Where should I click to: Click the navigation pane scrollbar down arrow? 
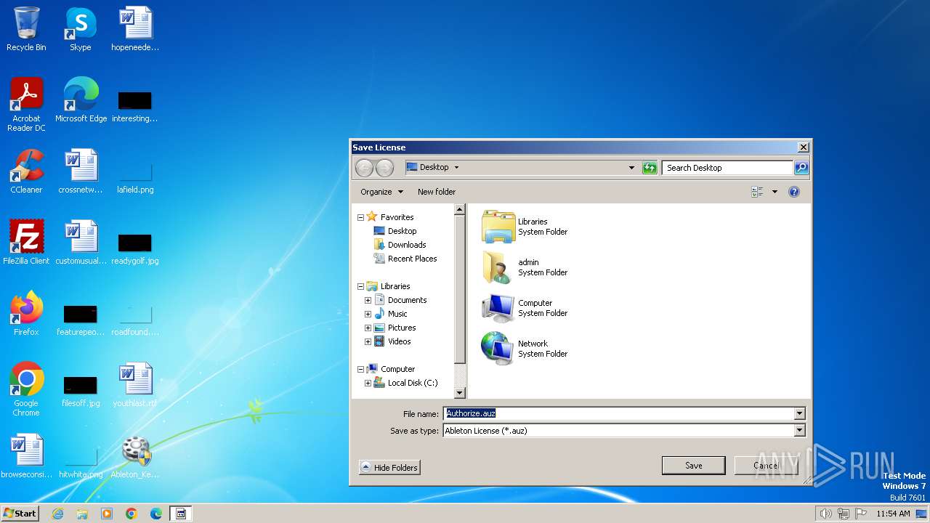click(459, 393)
